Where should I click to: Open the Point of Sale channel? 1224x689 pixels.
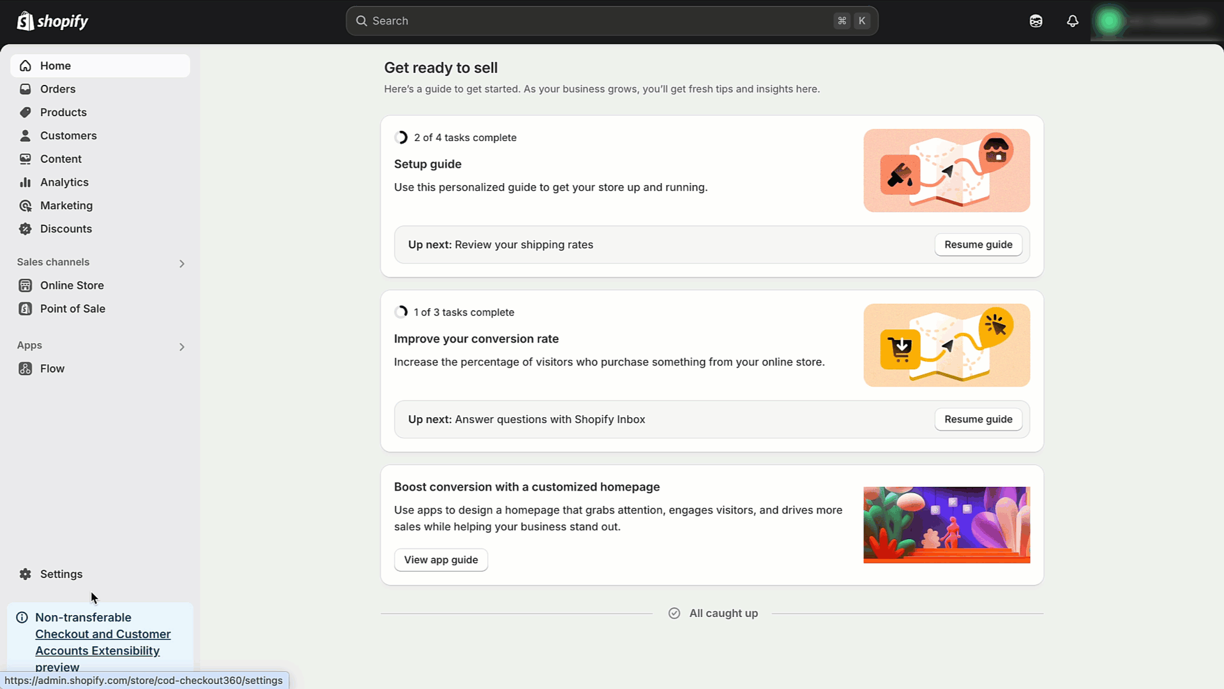[x=72, y=308]
